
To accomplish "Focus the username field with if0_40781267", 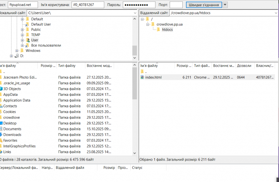I will (88, 5).
